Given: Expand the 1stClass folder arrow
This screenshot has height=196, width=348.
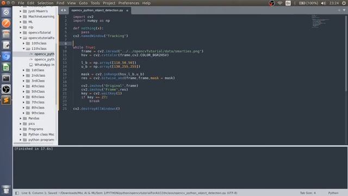Looking at the screenshot, I should [x=24, y=70].
